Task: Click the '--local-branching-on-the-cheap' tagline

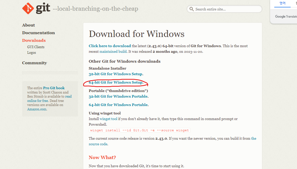Action: (x=96, y=9)
